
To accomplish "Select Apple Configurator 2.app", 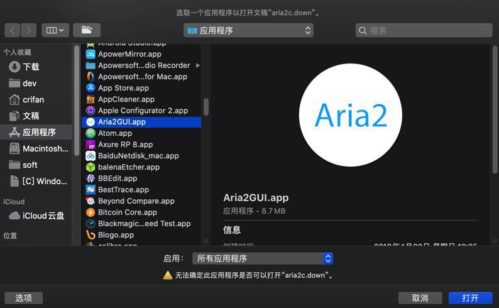I will click(141, 111).
